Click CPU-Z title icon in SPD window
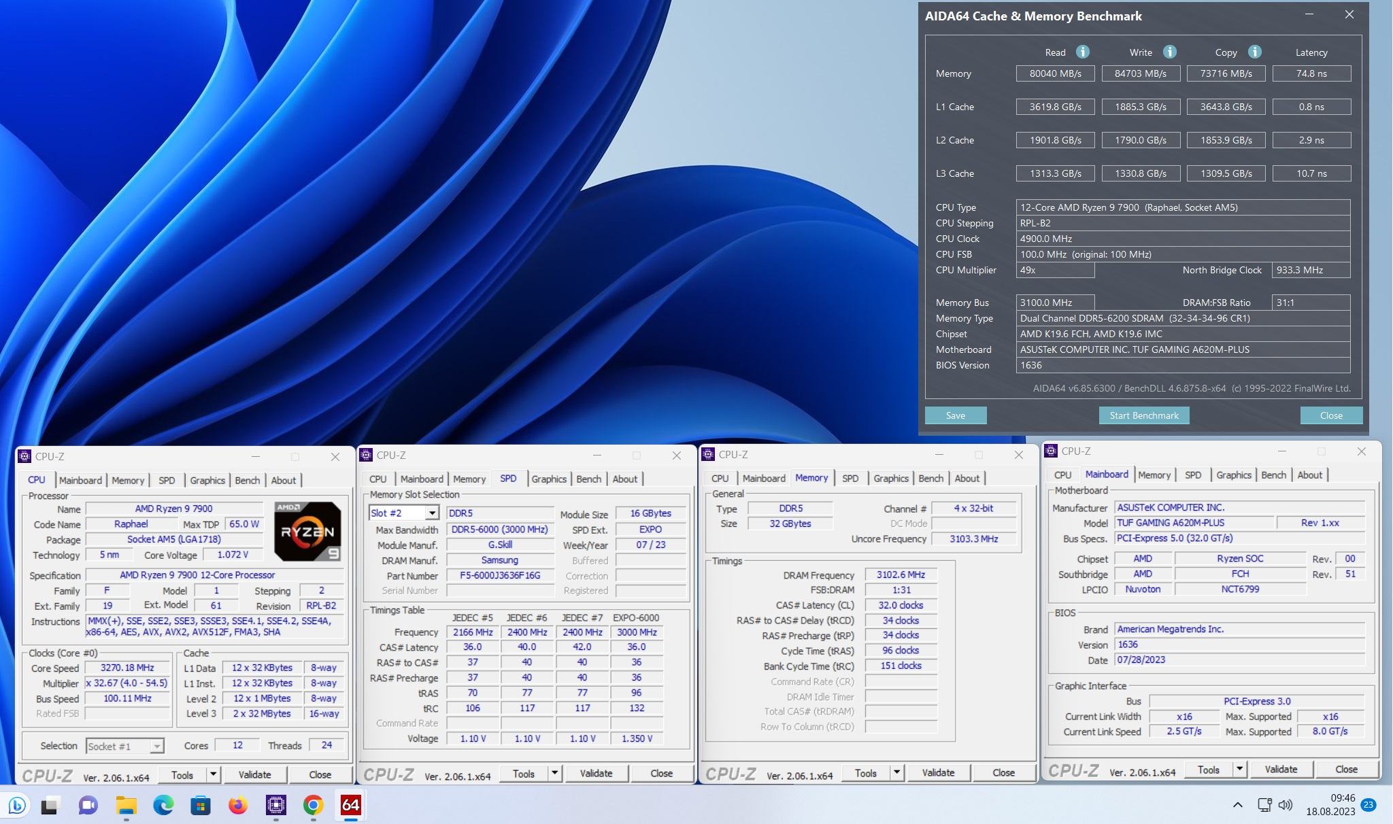This screenshot has width=1393, height=824. (367, 455)
